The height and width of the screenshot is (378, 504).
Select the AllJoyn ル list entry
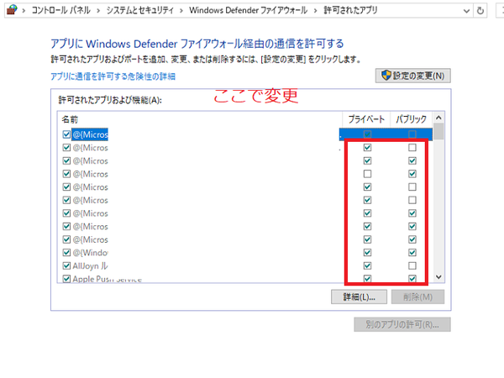coord(91,265)
